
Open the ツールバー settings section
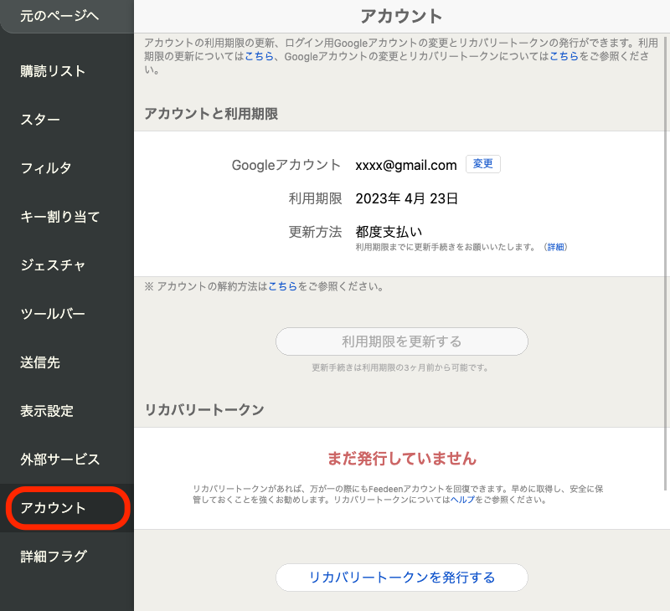coord(53,314)
